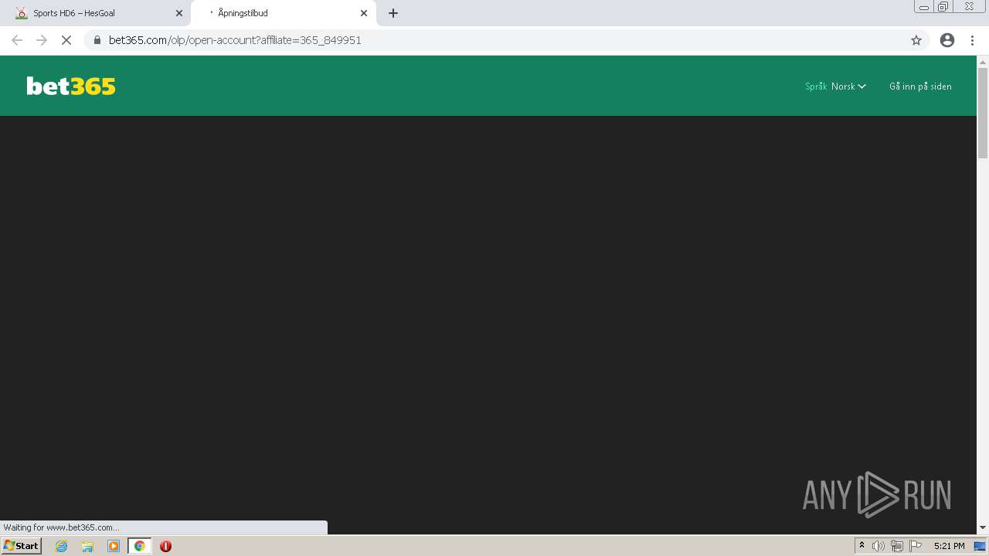Image resolution: width=989 pixels, height=556 pixels.
Task: Click the Chrome taskbar button
Action: coord(140,546)
